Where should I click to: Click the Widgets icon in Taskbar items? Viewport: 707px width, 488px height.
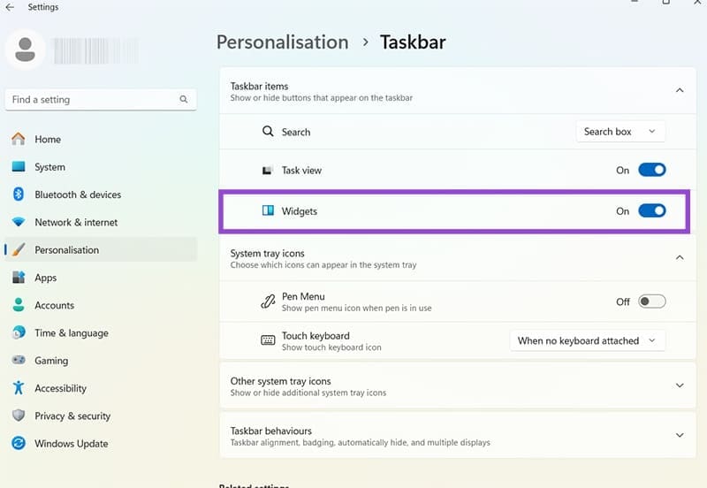[x=268, y=210]
